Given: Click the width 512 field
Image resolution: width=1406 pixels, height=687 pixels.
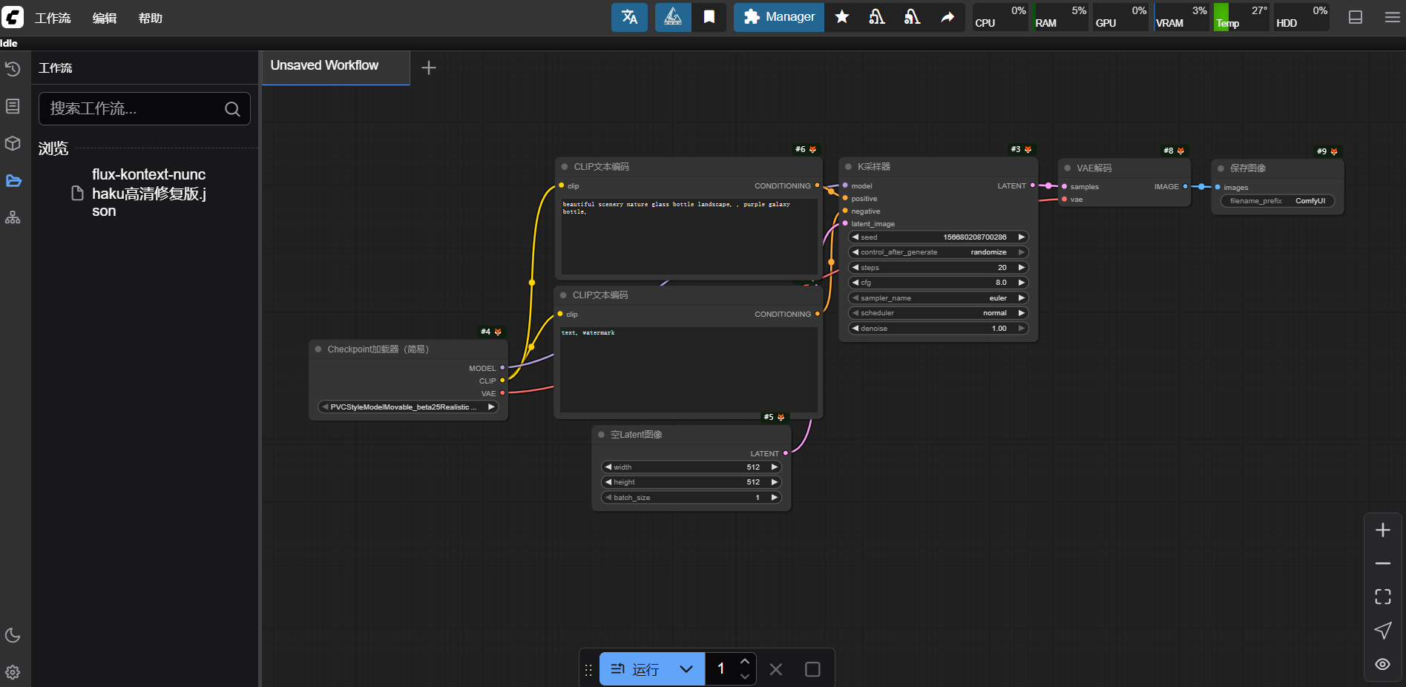Looking at the screenshot, I should (x=690, y=467).
